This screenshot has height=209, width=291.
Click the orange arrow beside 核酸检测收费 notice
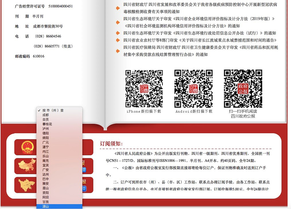118,8
